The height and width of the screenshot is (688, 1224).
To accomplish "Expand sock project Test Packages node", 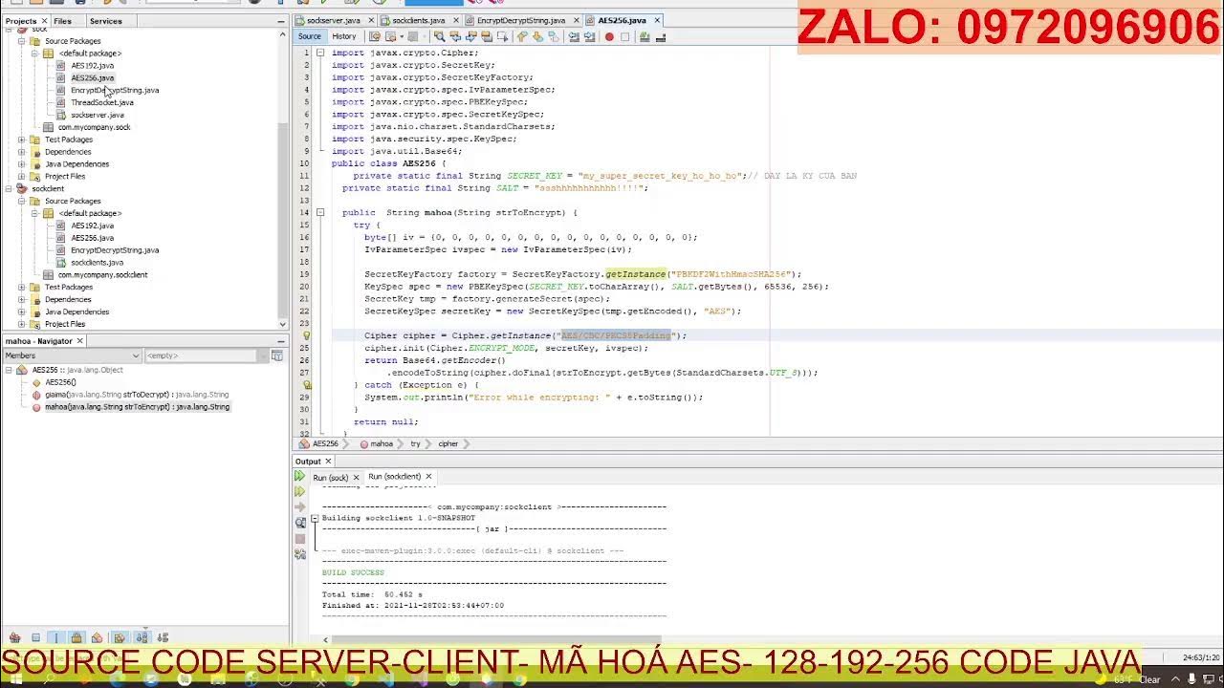I will [x=22, y=140].
